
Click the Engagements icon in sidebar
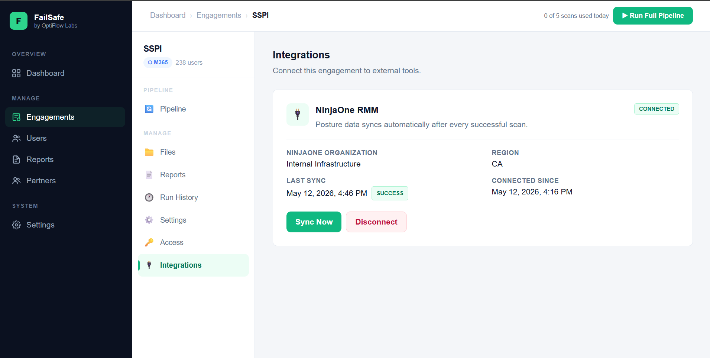point(16,117)
